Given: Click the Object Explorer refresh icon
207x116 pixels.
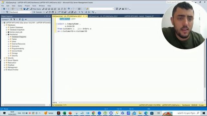Looking at the screenshot, I should pyautogui.click(x=23, y=19).
